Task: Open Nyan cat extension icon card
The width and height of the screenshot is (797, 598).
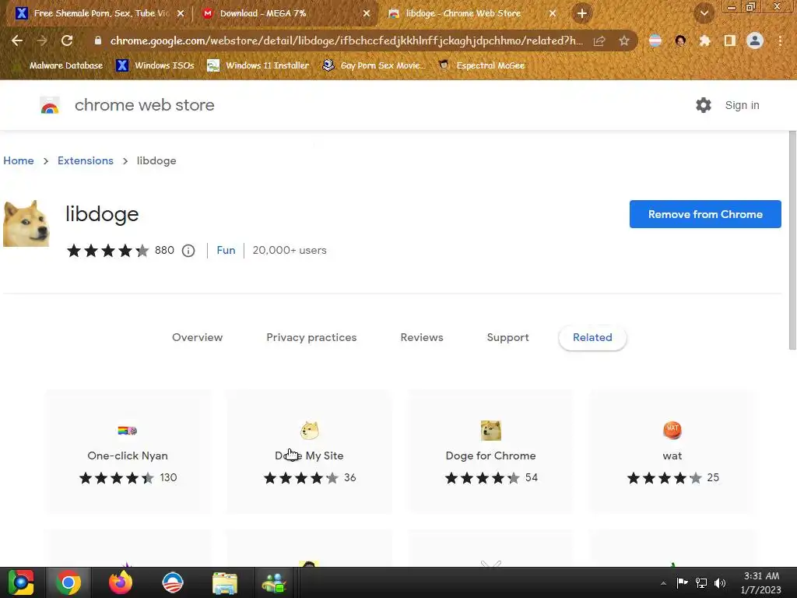Action: point(127,431)
